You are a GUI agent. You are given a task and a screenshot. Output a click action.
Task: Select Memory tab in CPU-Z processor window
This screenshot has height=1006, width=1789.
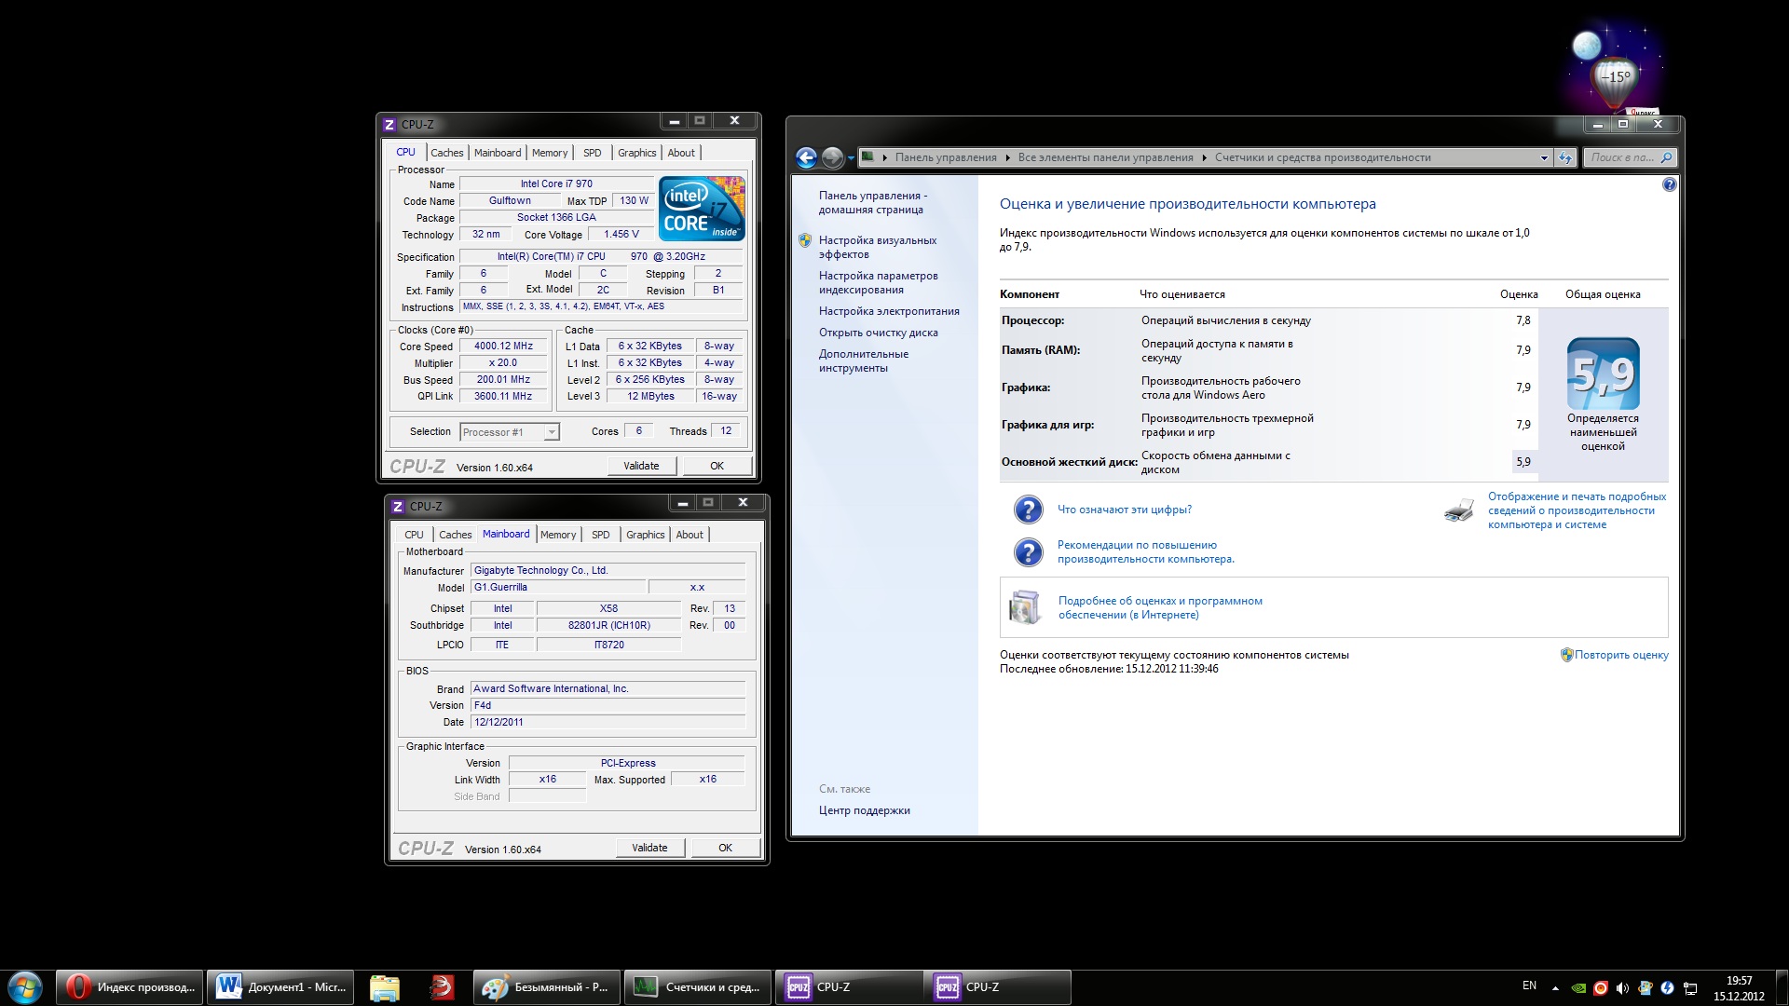click(x=550, y=153)
